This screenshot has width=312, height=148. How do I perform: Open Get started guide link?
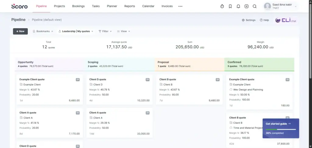point(278,124)
